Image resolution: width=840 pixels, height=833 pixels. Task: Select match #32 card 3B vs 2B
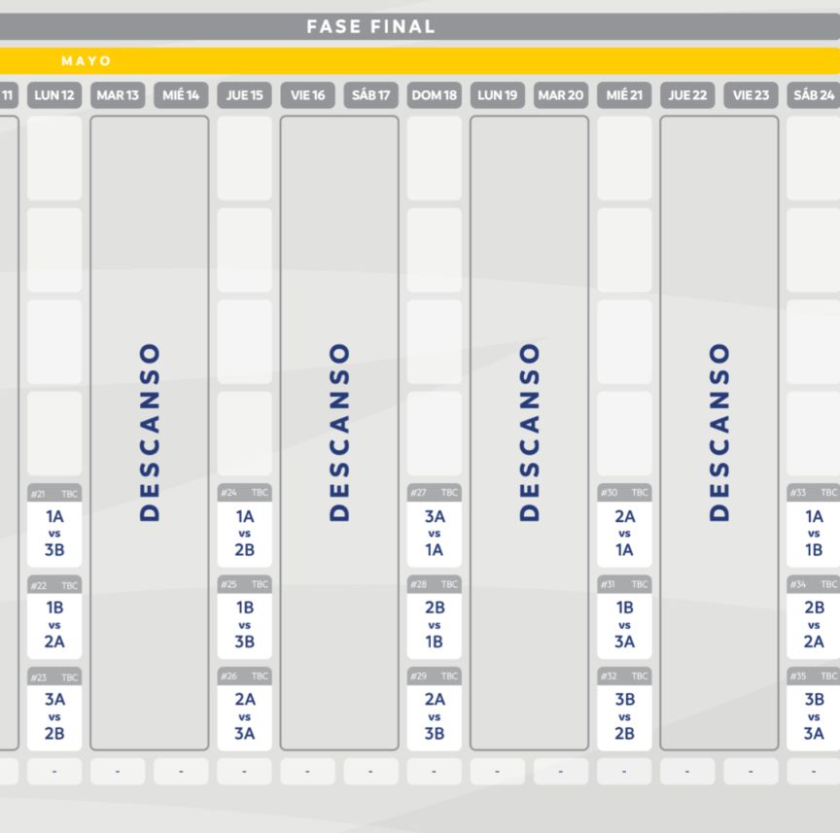tap(624, 716)
